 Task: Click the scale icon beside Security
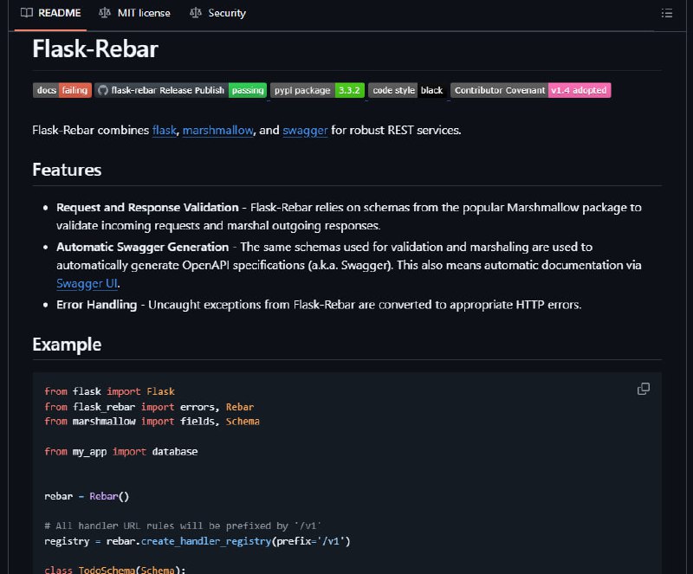click(196, 13)
